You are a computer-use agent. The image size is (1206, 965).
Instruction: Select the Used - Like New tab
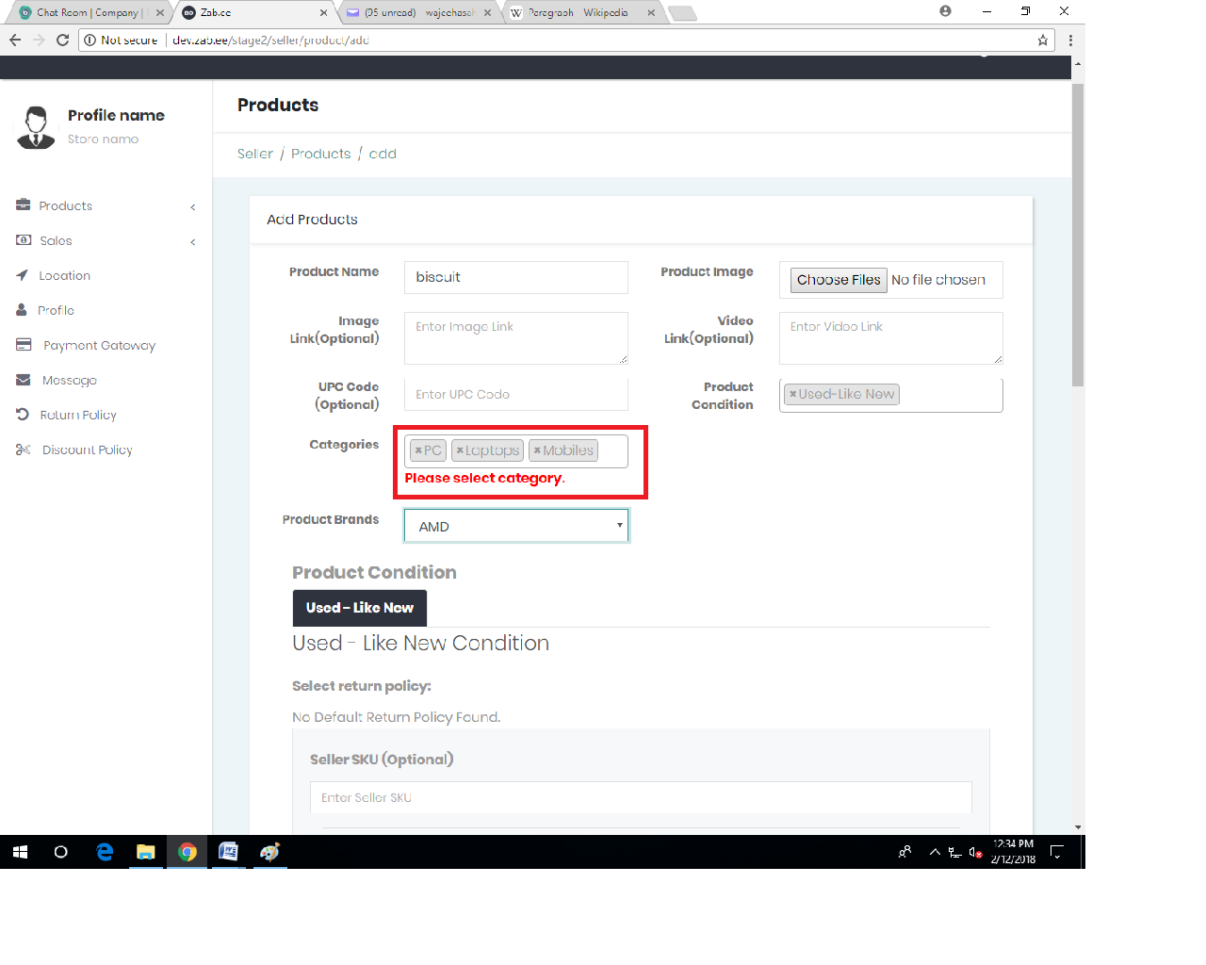[x=360, y=608]
